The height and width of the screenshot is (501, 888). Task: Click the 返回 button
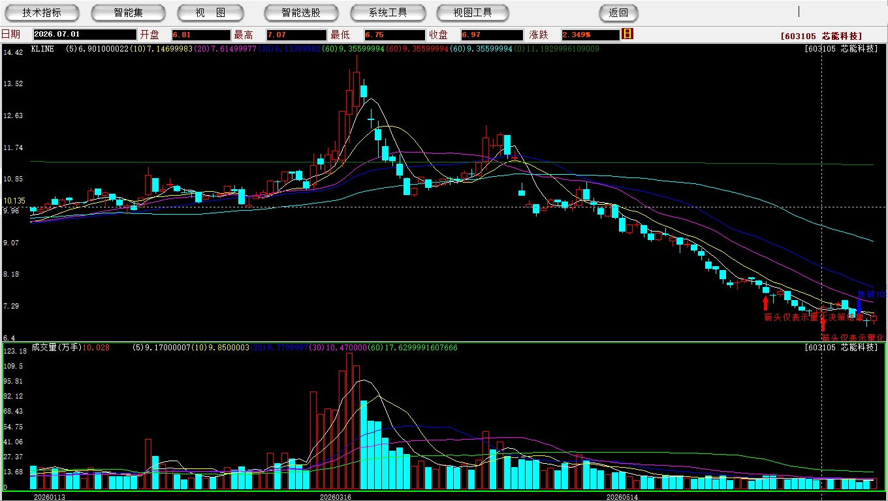pos(618,12)
